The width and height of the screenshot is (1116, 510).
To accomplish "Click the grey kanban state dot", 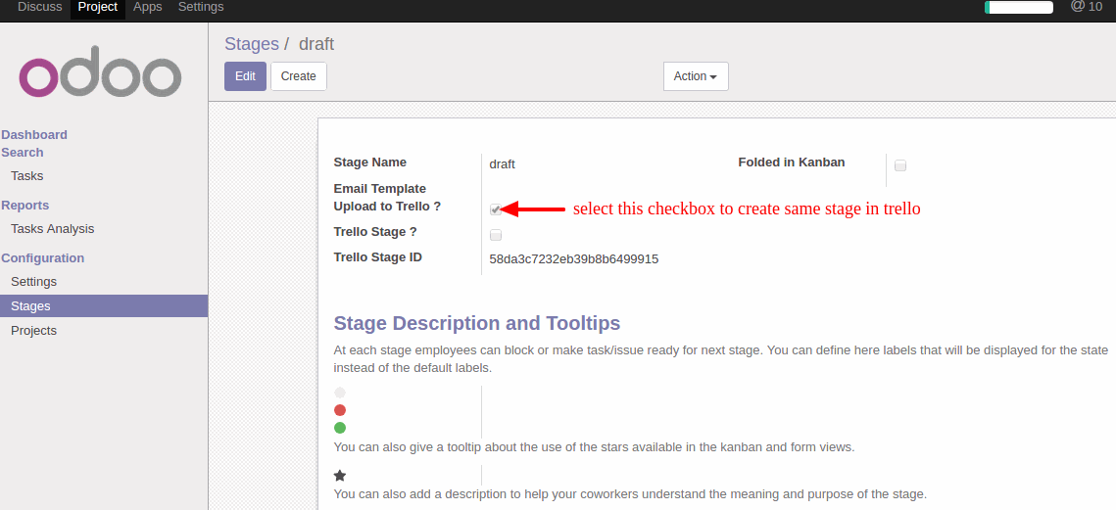I will click(x=339, y=392).
